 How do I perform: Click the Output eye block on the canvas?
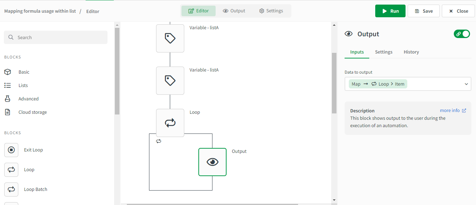coord(212,162)
